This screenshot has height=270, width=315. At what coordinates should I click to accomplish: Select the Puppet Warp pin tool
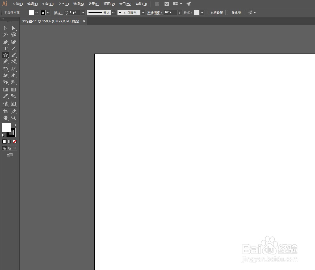(x=14, y=75)
